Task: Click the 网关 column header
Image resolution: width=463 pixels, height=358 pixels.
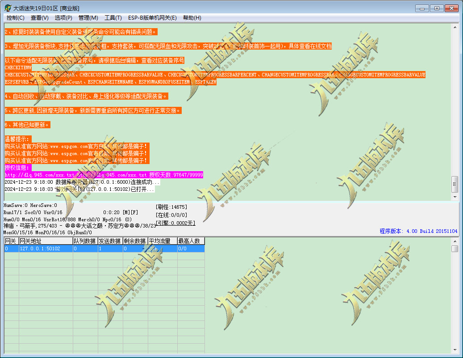Action: 12,241
